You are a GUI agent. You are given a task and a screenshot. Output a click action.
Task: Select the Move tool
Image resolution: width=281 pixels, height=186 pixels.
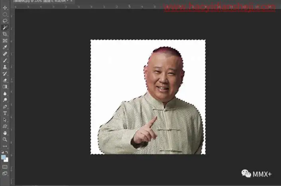click(x=5, y=8)
